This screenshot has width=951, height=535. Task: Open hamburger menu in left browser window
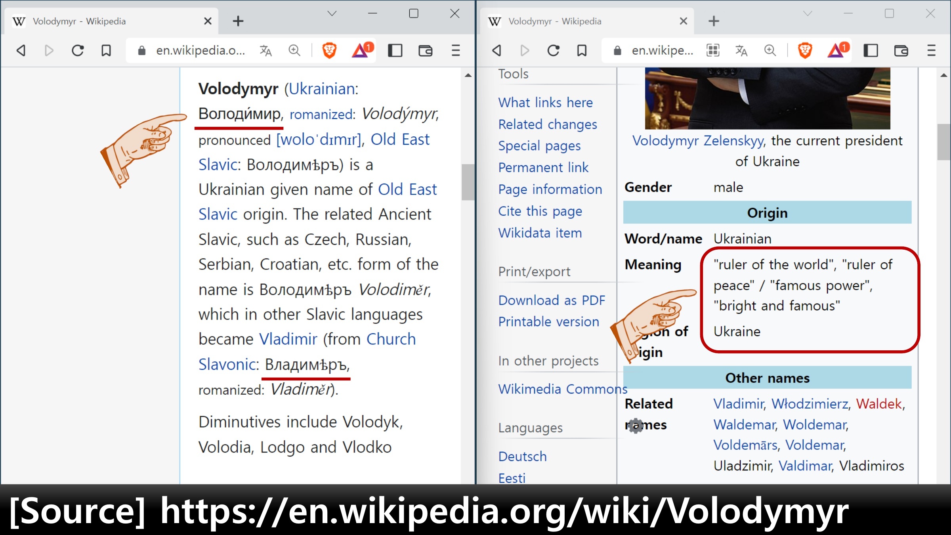click(456, 50)
